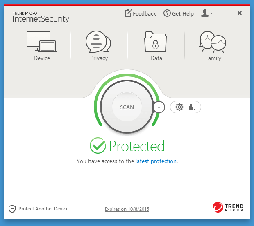Click Protect Another Device text
The height and width of the screenshot is (226, 254).
click(43, 209)
